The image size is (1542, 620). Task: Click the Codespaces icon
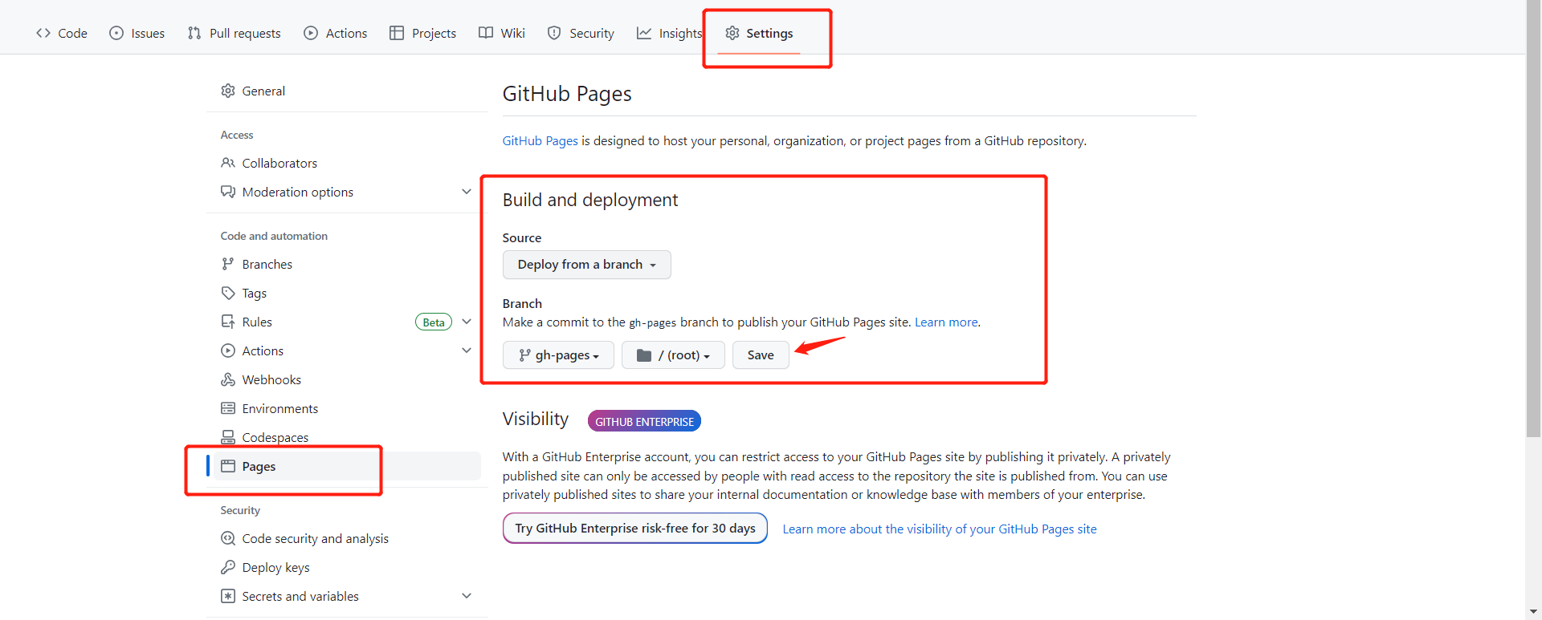(x=228, y=437)
